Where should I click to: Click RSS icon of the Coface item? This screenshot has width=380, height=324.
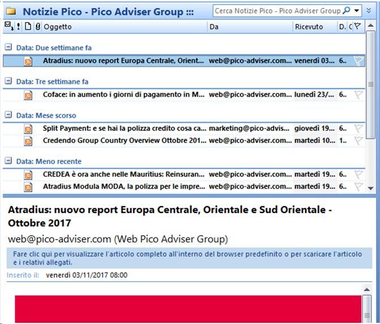tap(28, 95)
